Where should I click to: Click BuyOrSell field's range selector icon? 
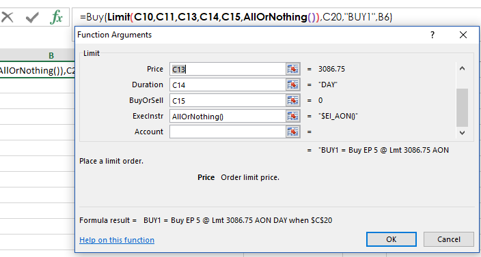pyautogui.click(x=293, y=100)
